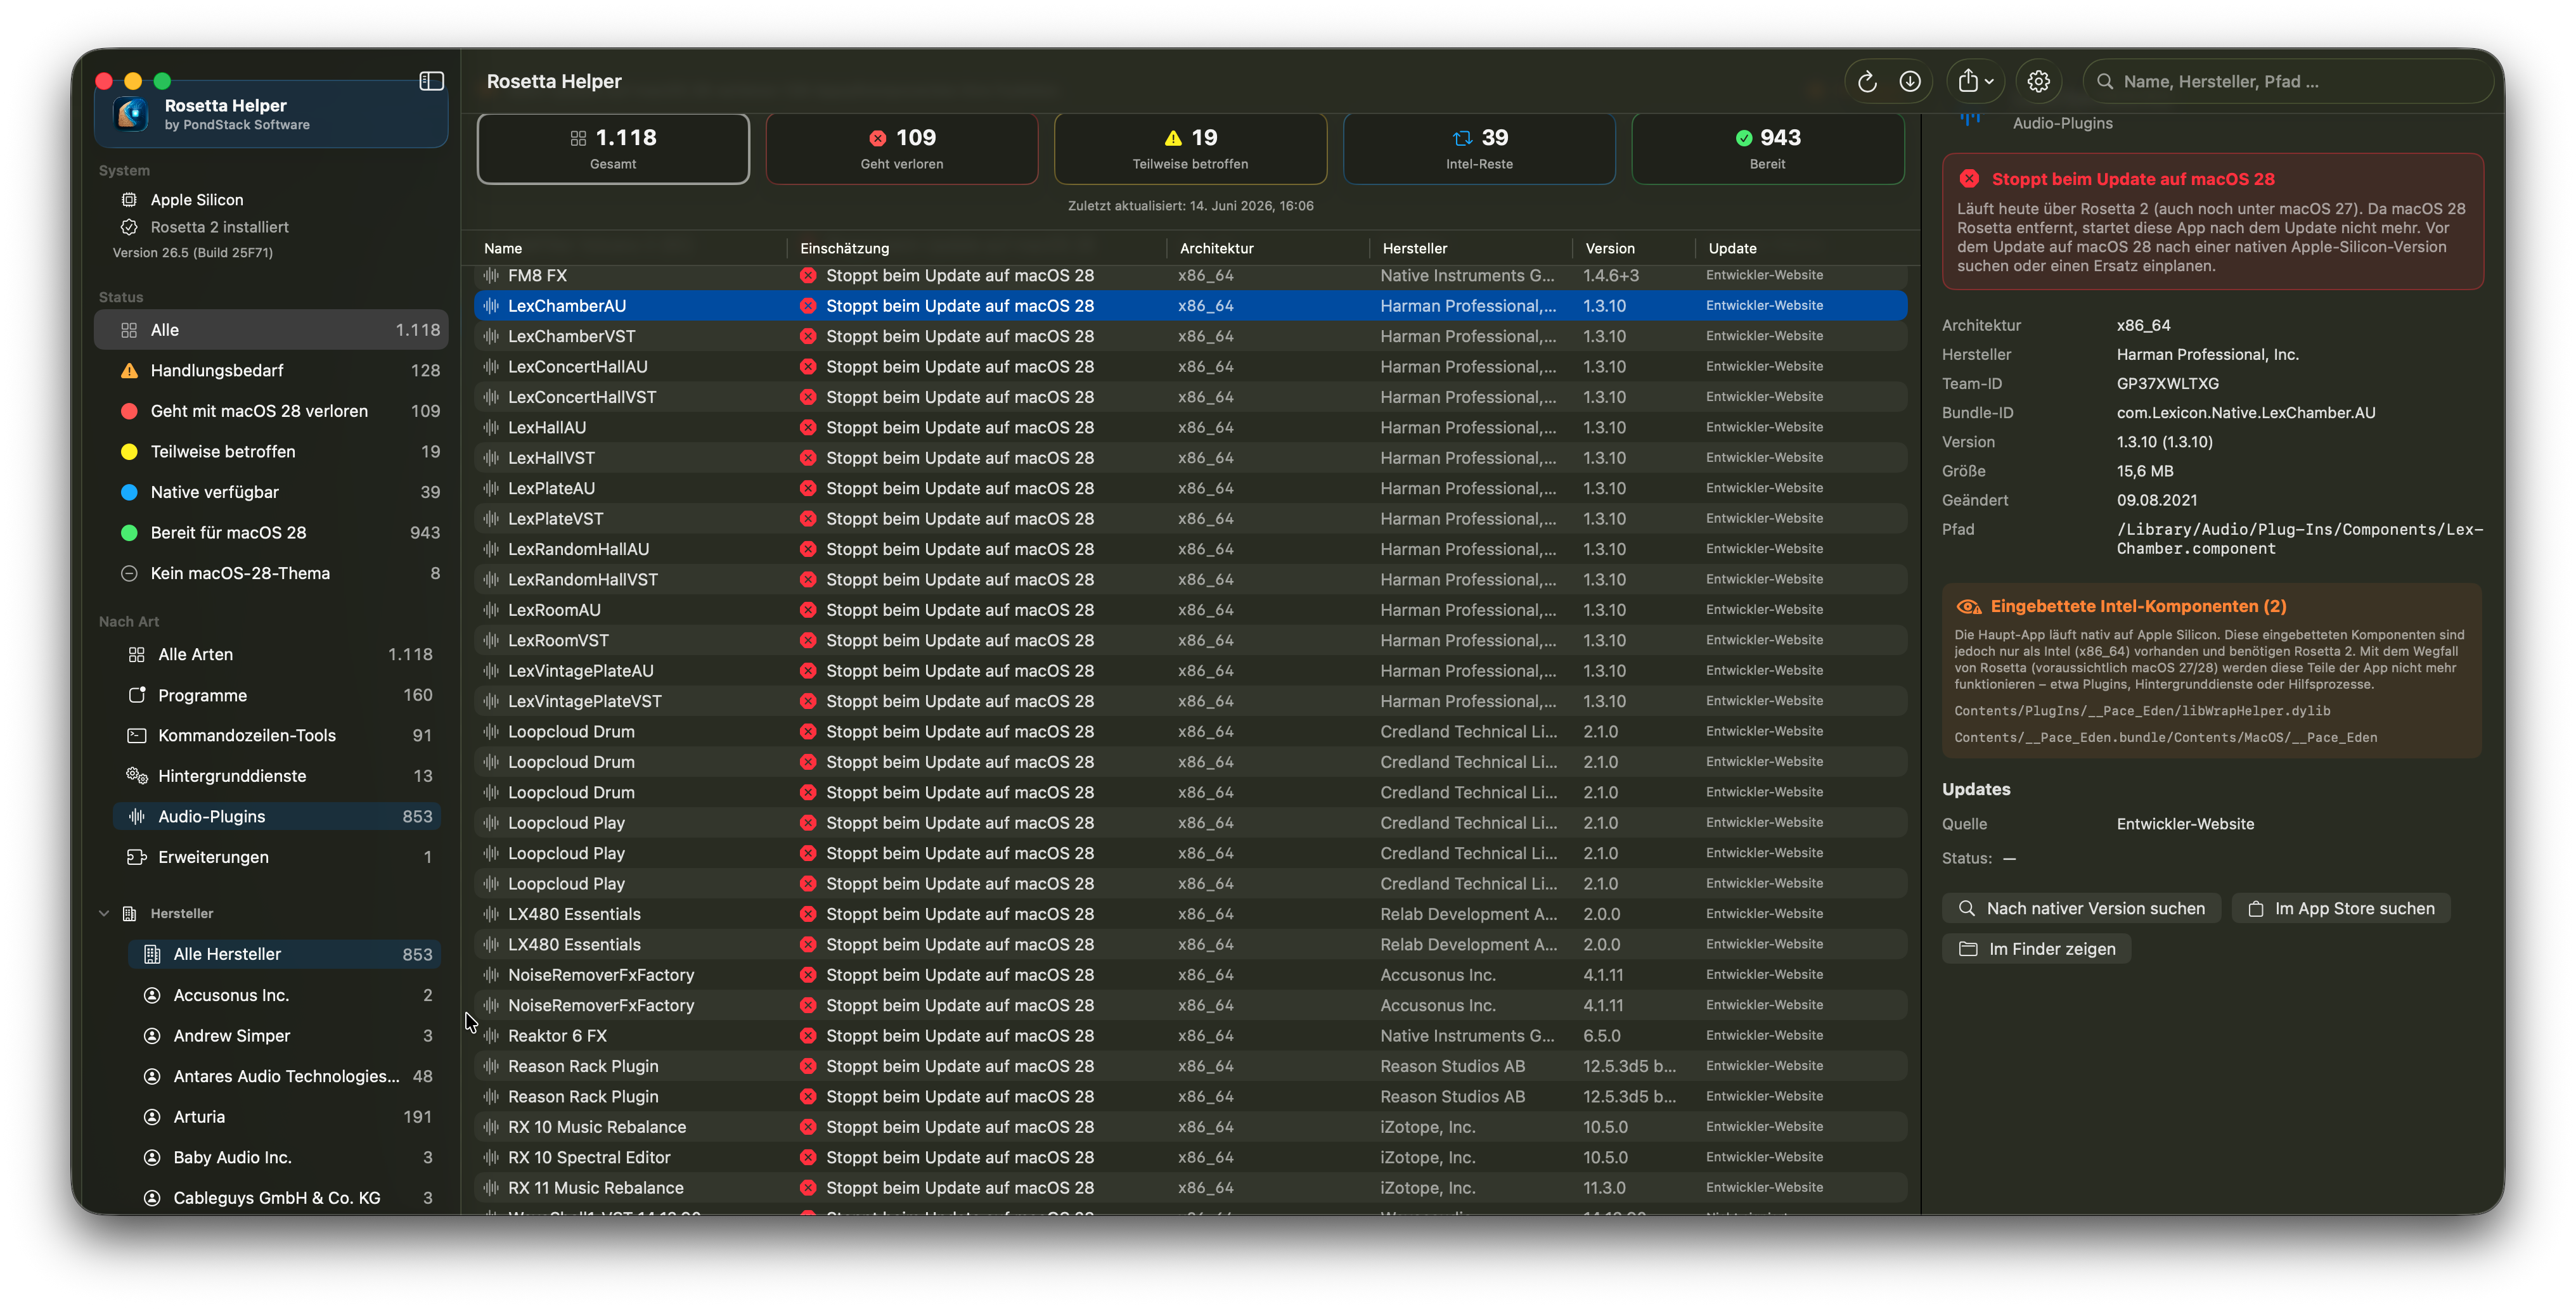Toggle the sidebar panel icon
Image resolution: width=2576 pixels, height=1309 pixels.
431,81
